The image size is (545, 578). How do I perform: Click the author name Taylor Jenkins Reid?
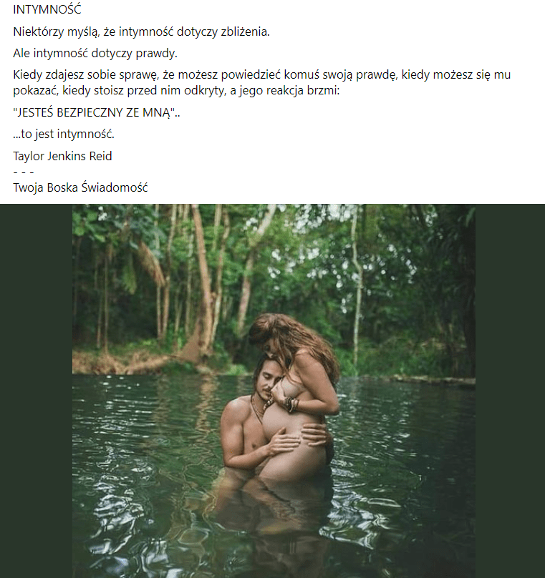pyautogui.click(x=63, y=156)
